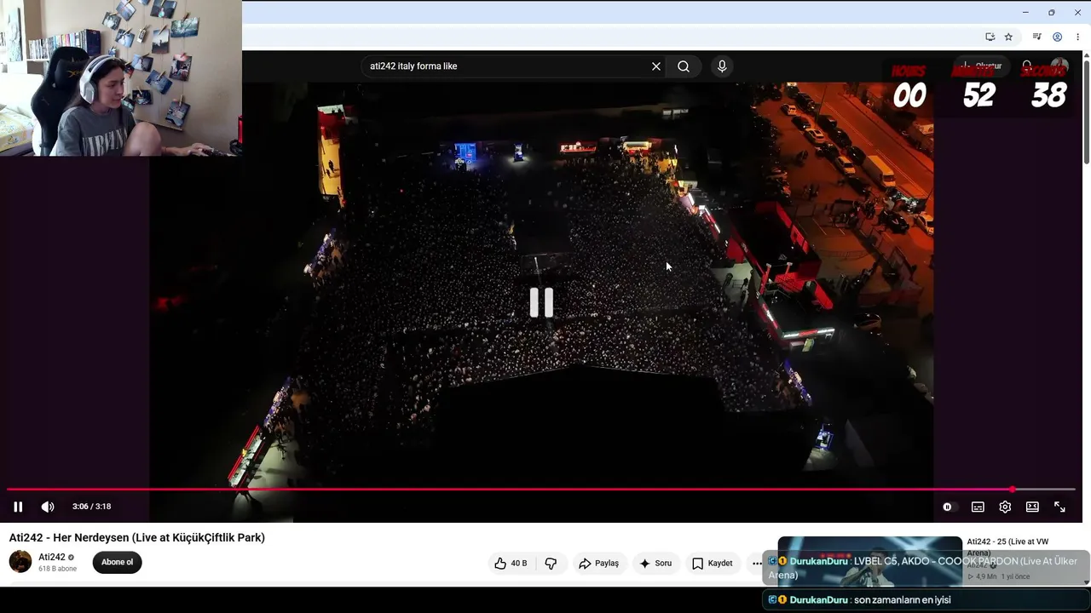Image resolution: width=1091 pixels, height=613 pixels.
Task: Subscribe using the Abone ol button
Action: [x=118, y=562]
